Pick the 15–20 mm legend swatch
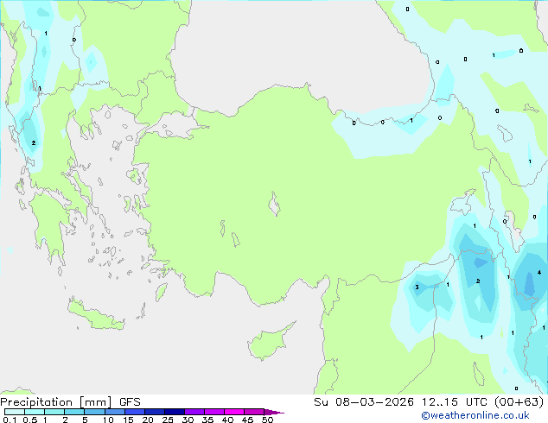The image size is (548, 423). coord(135,412)
